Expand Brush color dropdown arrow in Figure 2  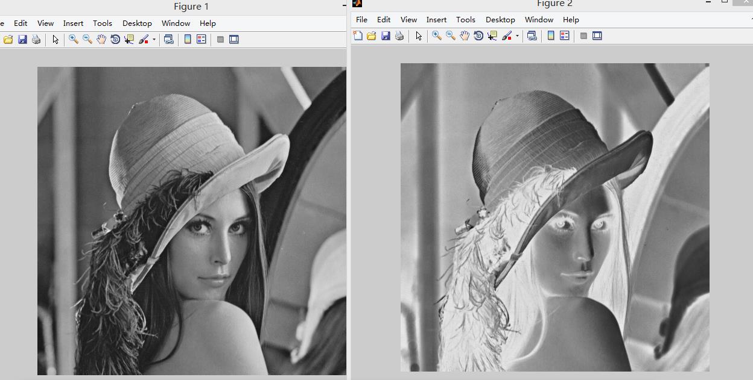517,36
